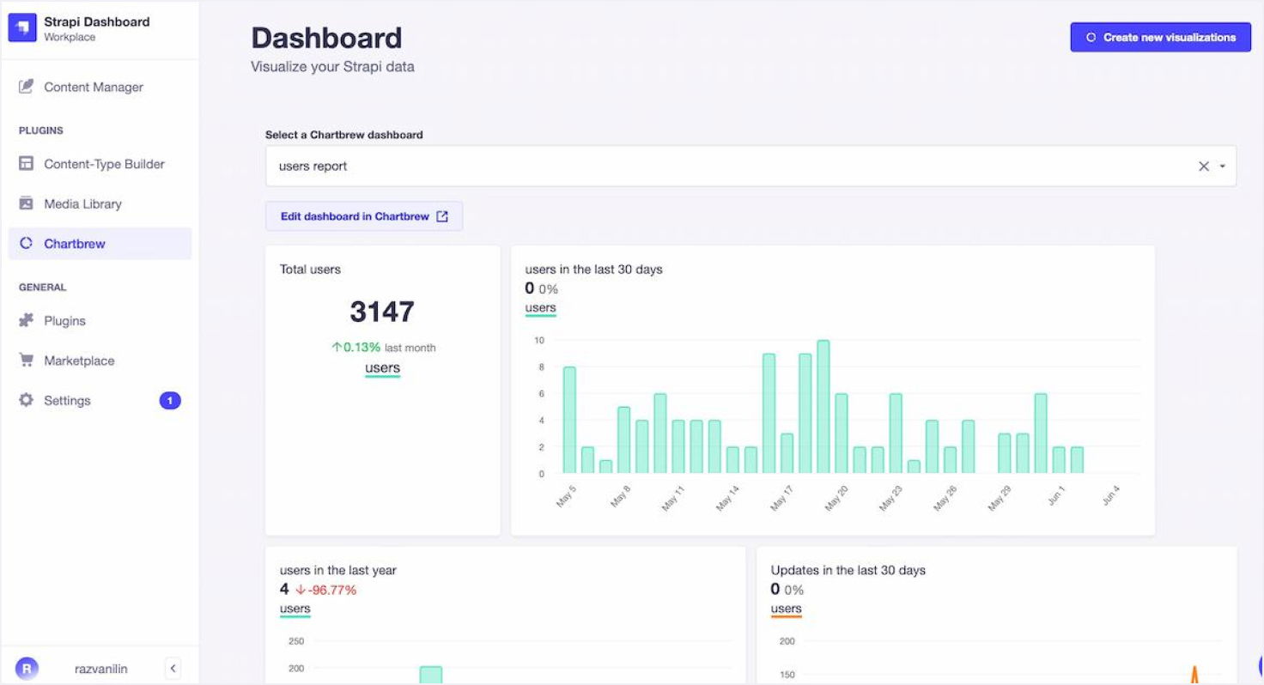
Task: Click Edit dashboard in Chartbrew link
Action: click(x=364, y=216)
